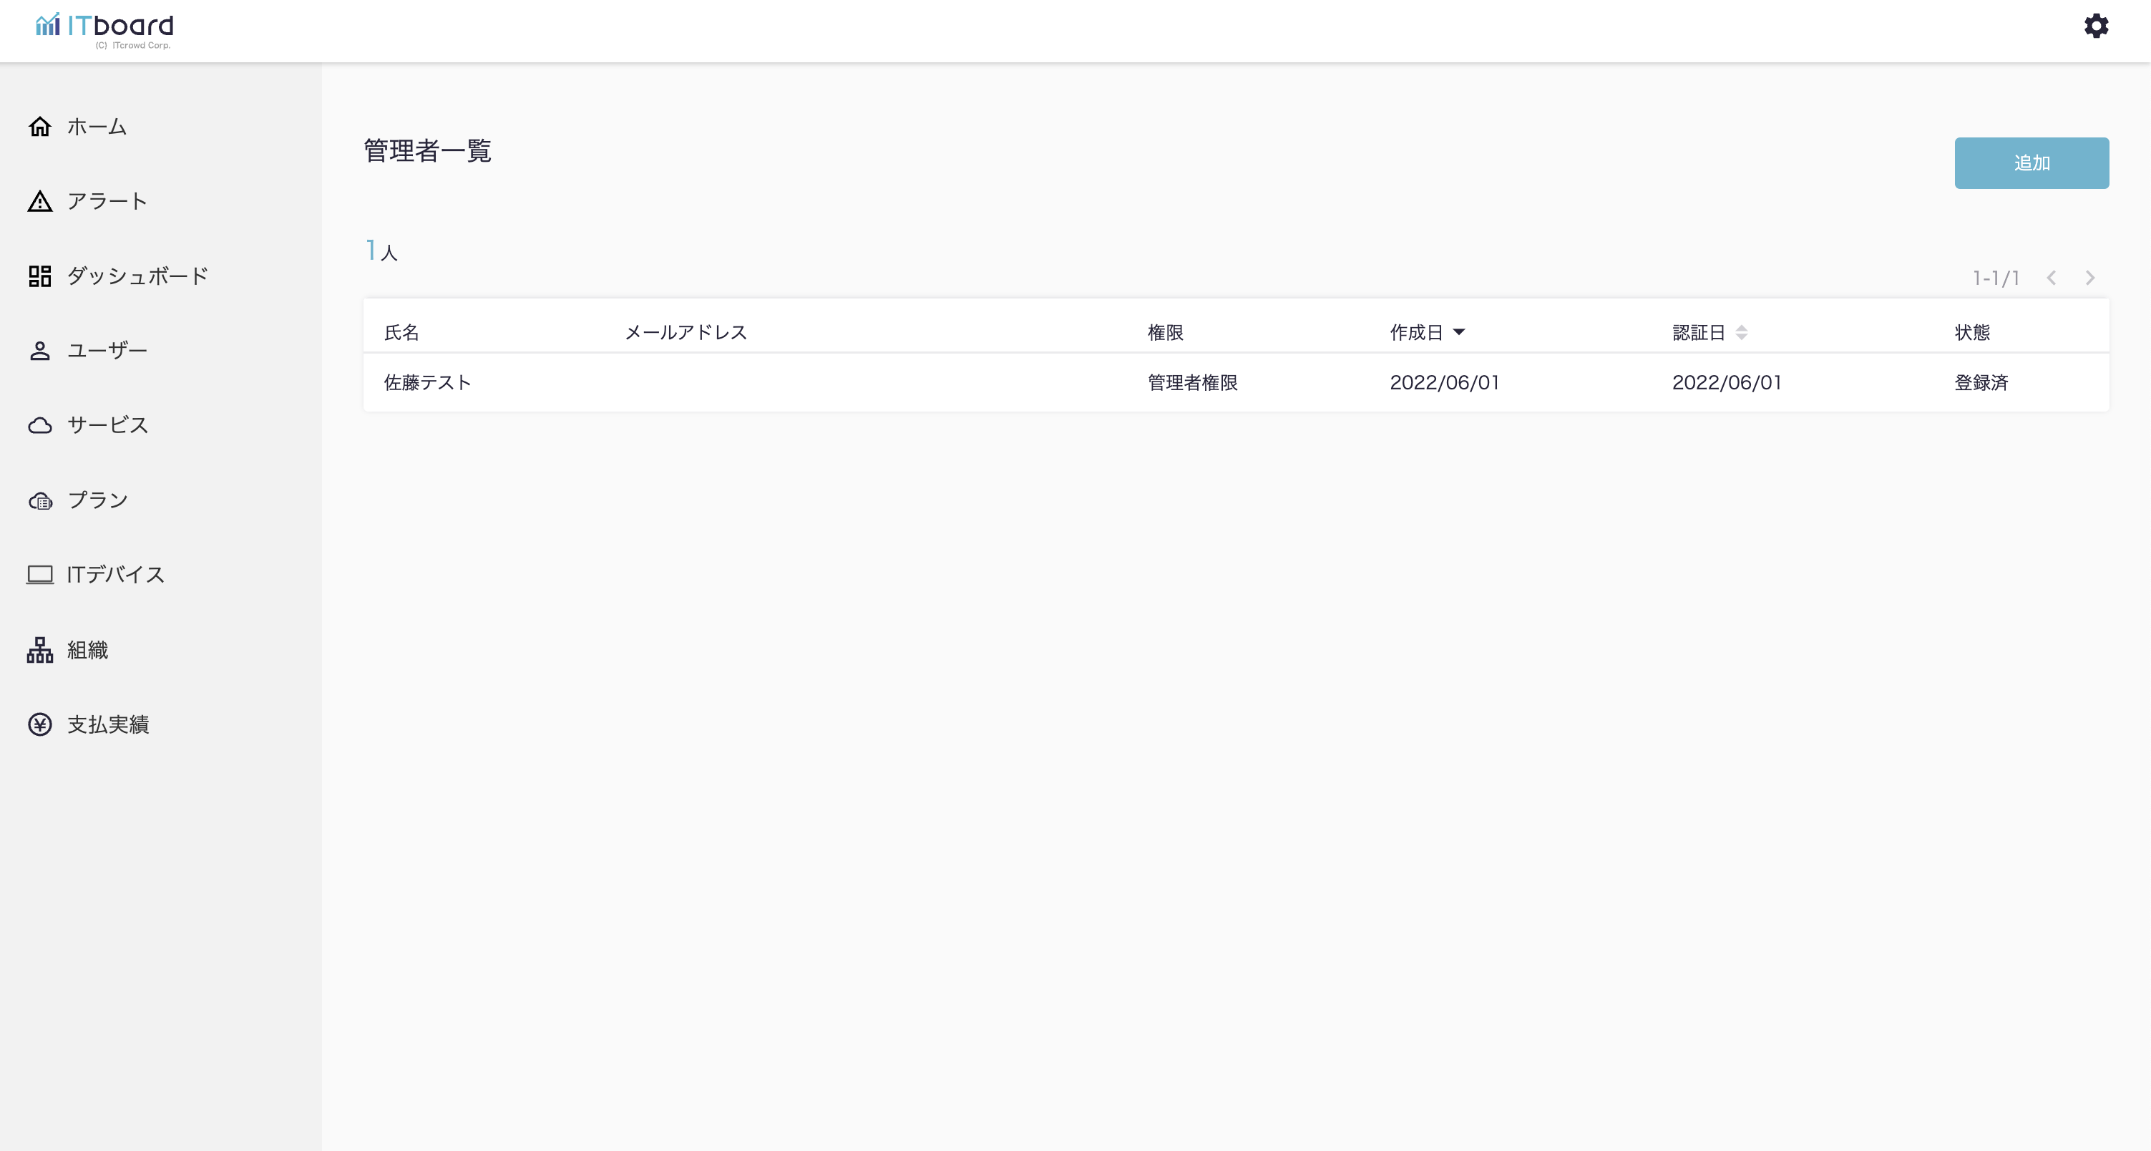Go to previous page chevron
The height and width of the screenshot is (1151, 2151).
[2052, 278]
